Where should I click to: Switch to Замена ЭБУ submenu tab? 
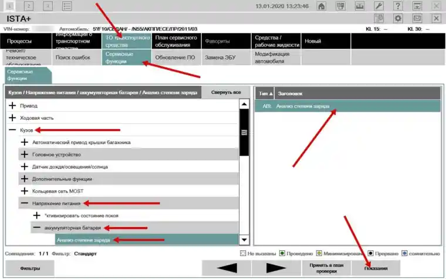pos(226,57)
